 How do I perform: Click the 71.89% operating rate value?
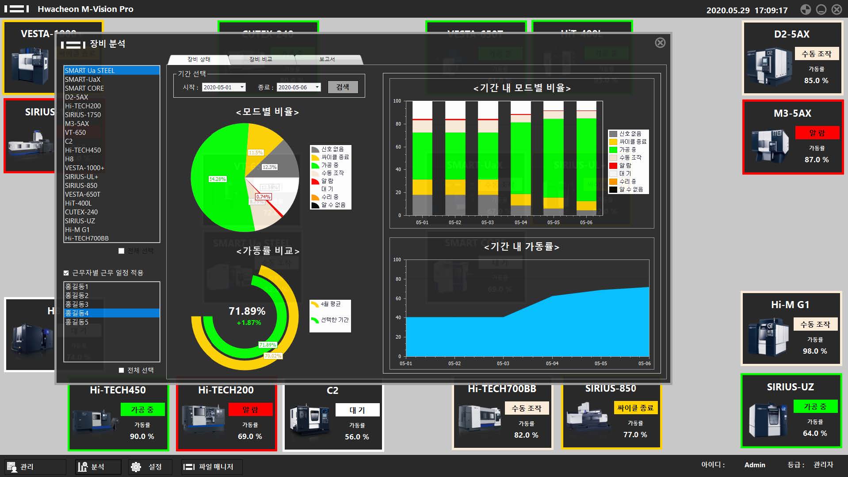(247, 311)
